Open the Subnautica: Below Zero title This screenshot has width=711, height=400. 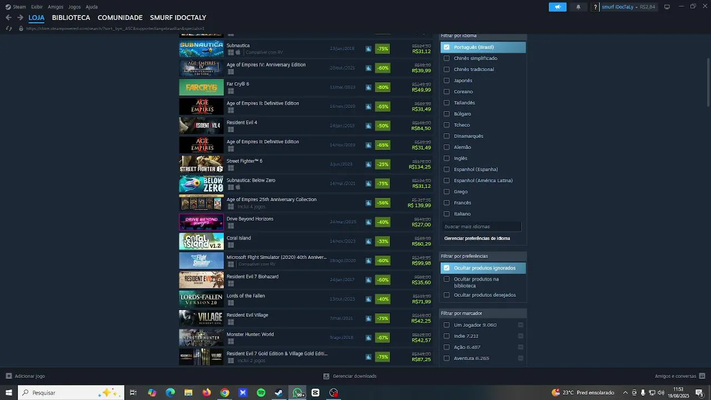click(251, 180)
